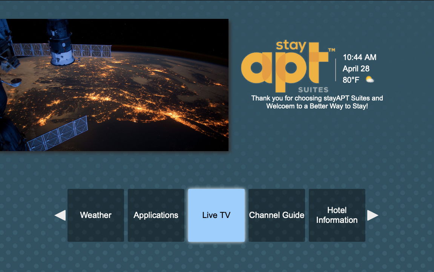Viewport: 434px width, 272px height.
Task: Click the partly cloudy weather icon
Action: (x=370, y=80)
